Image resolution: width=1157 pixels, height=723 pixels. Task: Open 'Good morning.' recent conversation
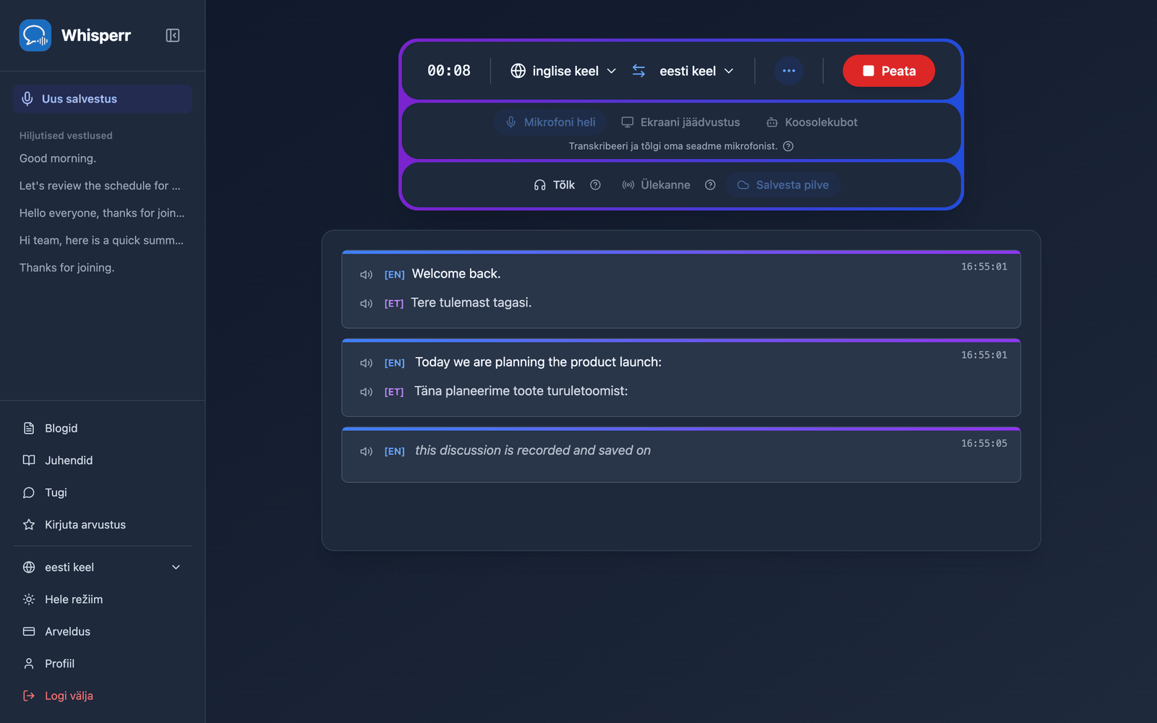[58, 158]
